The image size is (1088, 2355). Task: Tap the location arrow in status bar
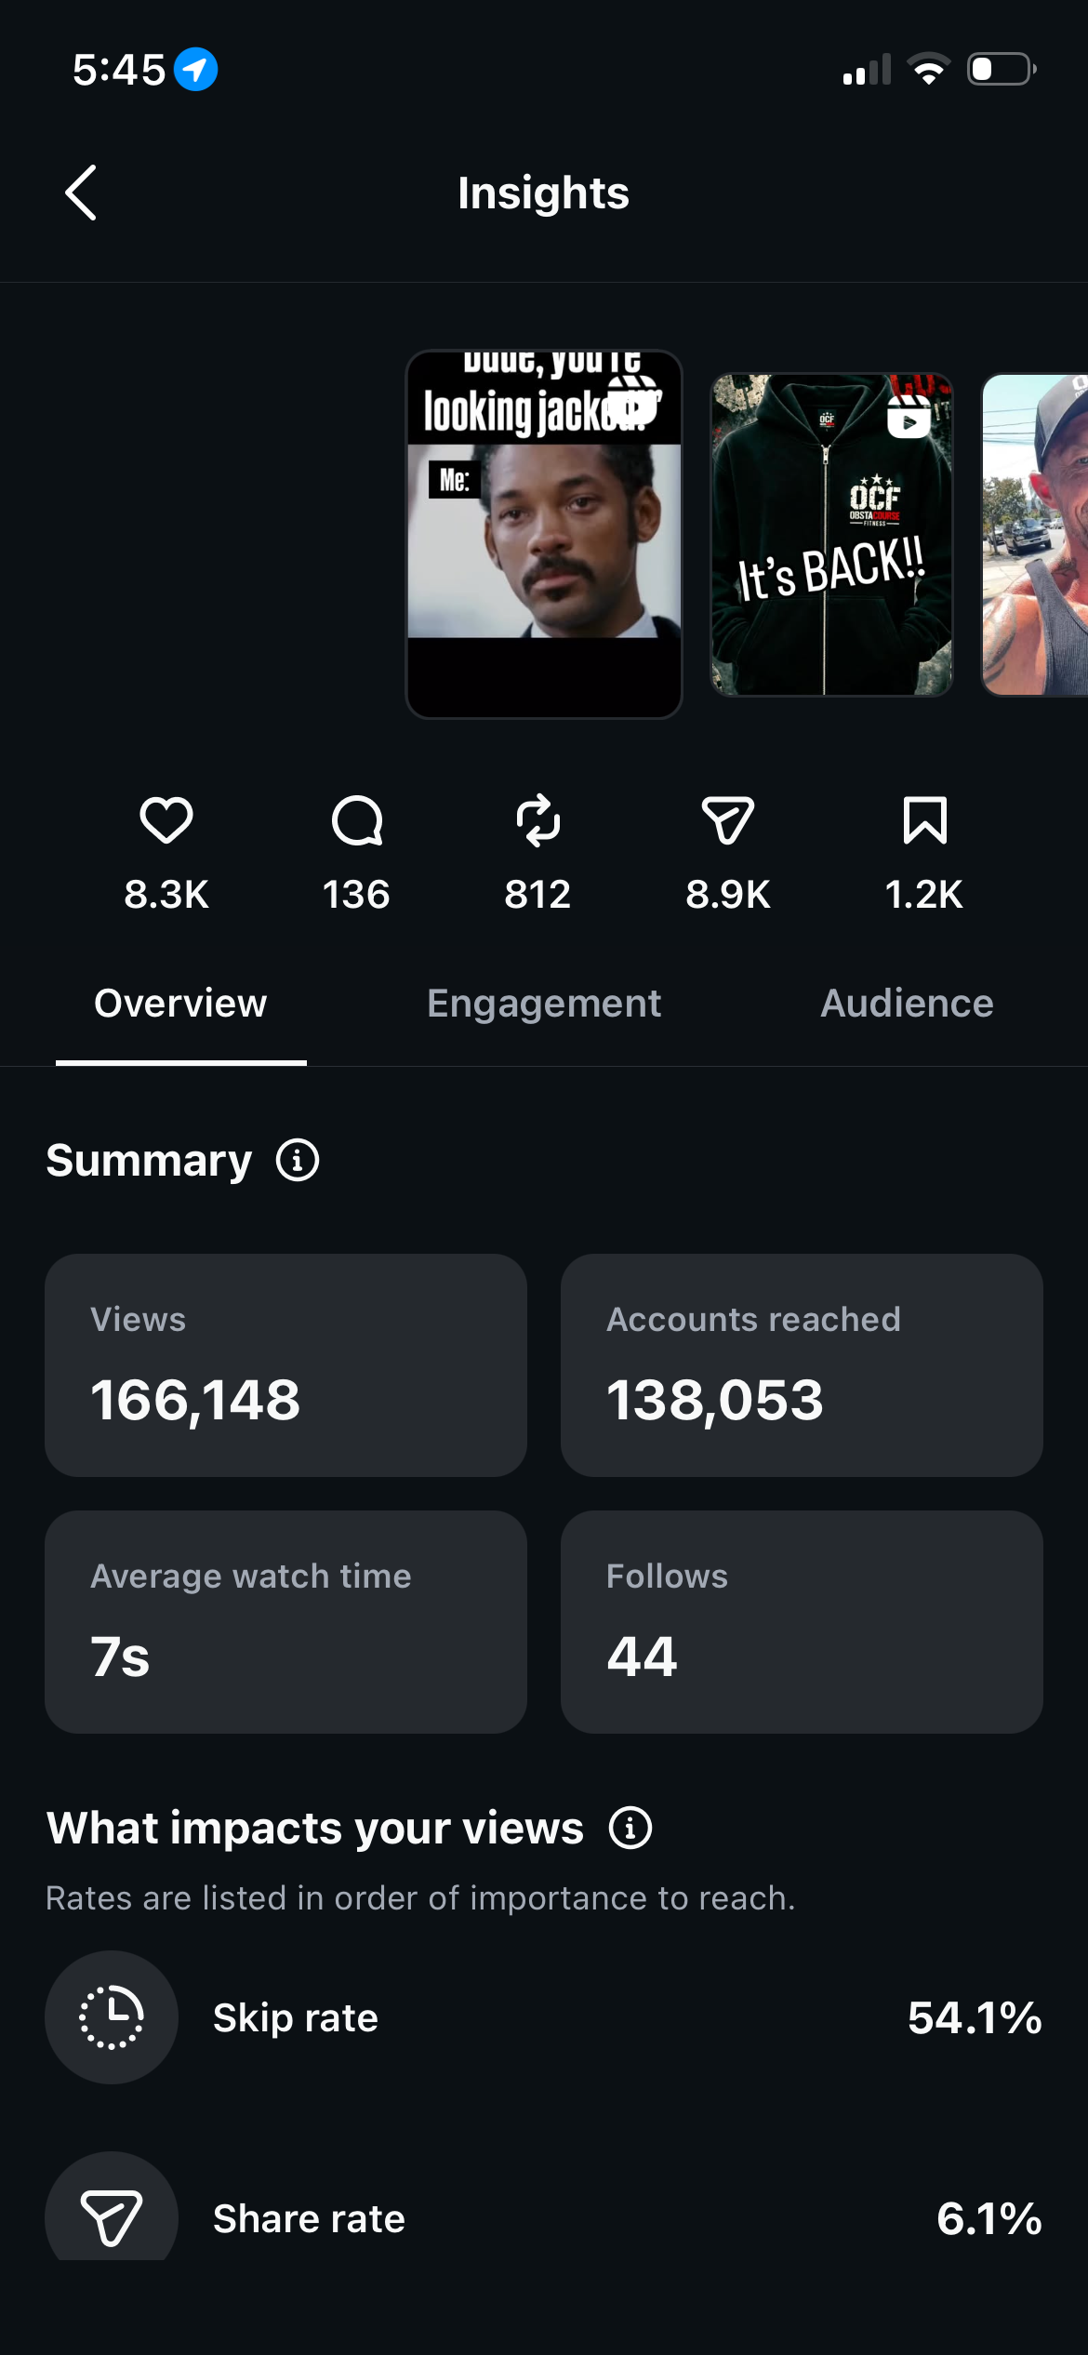click(x=196, y=69)
